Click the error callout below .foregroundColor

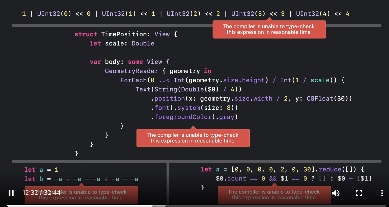(x=193, y=138)
